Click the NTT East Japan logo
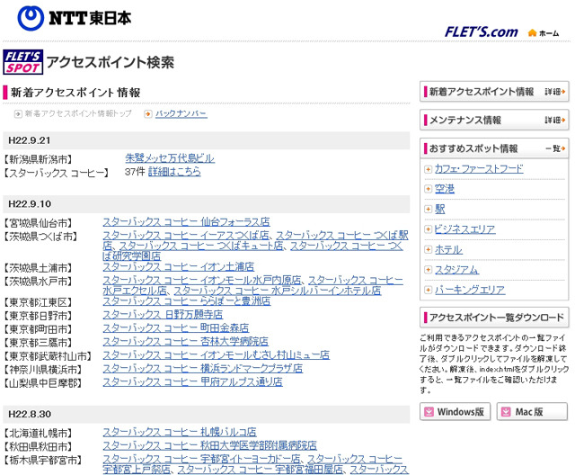The image size is (575, 475). pos(75,18)
